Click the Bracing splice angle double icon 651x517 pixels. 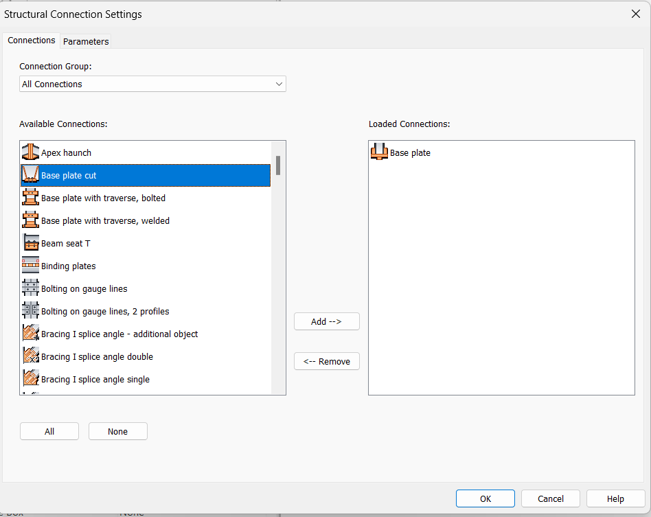coord(30,356)
